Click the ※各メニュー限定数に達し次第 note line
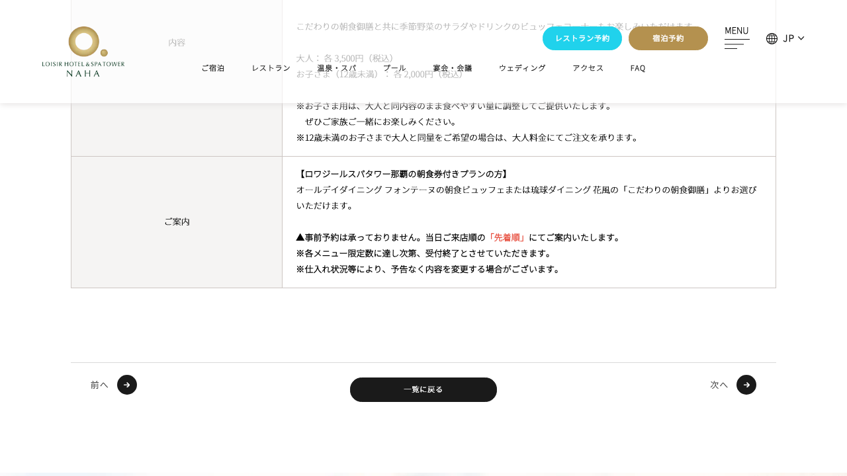This screenshot has width=847, height=476. 424,253
